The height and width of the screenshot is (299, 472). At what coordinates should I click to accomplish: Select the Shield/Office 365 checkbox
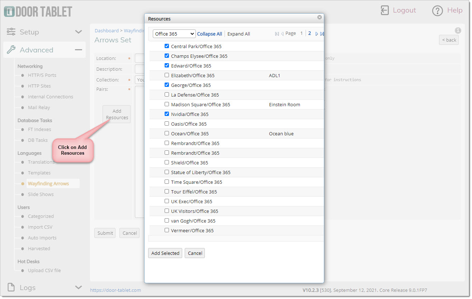167,162
